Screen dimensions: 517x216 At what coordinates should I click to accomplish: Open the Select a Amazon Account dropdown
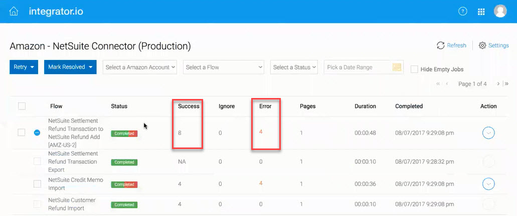click(x=140, y=67)
